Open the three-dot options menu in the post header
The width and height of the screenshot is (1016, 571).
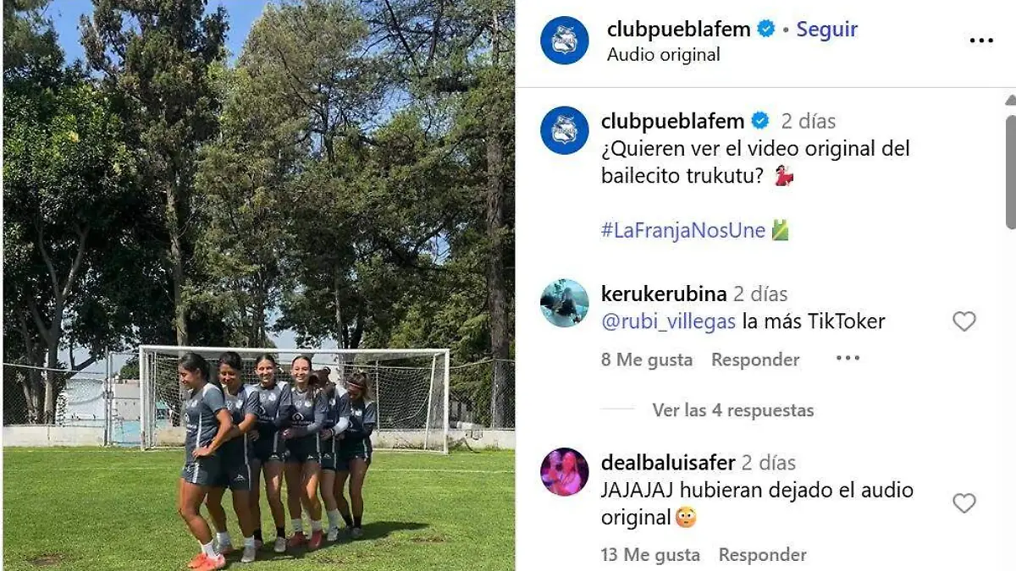(980, 41)
